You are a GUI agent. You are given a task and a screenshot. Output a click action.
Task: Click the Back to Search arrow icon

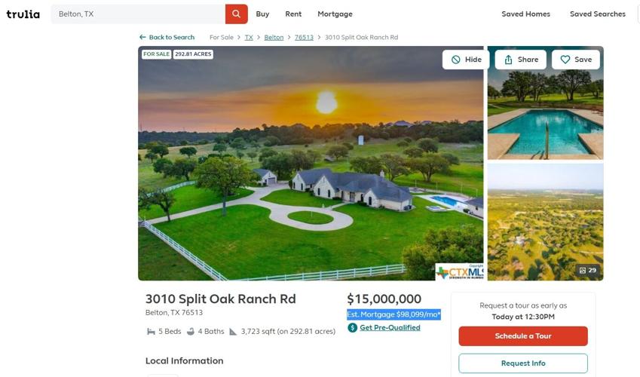[142, 37]
